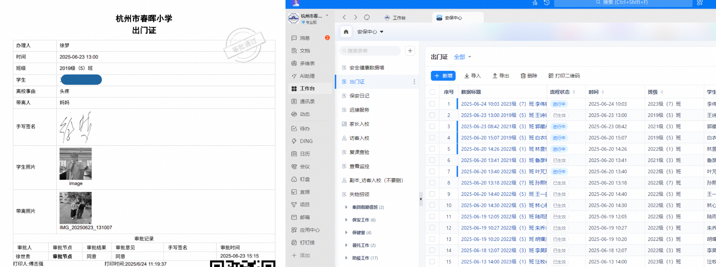The width and height of the screenshot is (716, 267).
Task: Click the 新增 button
Action: tap(443, 76)
